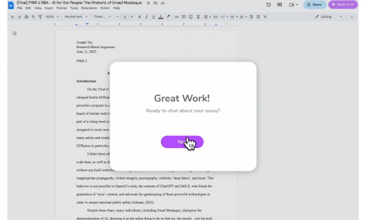Open the View menu
Image resolution: width=366 pixels, height=220 pixels.
tap(38, 8)
